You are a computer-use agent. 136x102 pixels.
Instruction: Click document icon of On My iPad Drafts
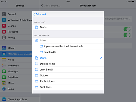pos(36,27)
